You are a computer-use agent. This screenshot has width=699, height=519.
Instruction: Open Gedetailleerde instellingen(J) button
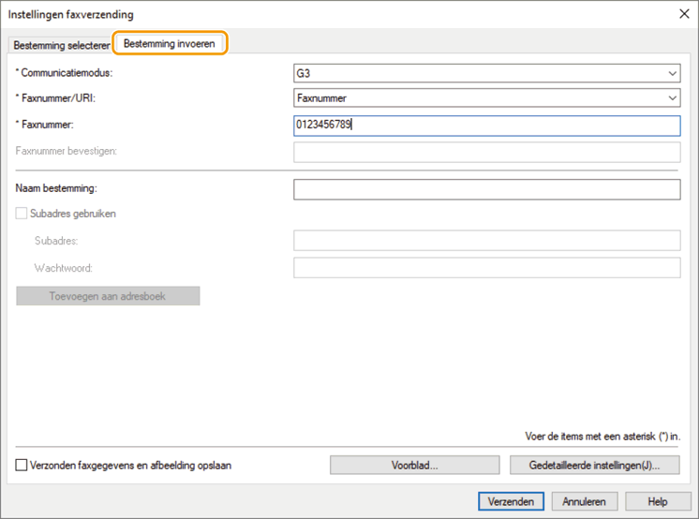pyautogui.click(x=594, y=465)
